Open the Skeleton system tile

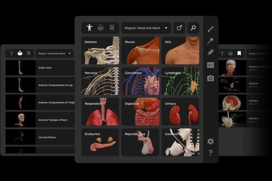click(100, 50)
